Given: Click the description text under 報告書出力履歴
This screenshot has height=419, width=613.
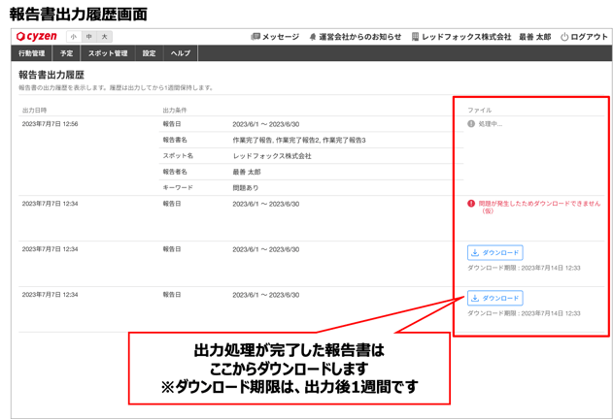Looking at the screenshot, I should [x=116, y=88].
